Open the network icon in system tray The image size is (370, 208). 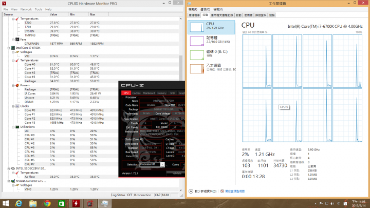click(327, 203)
